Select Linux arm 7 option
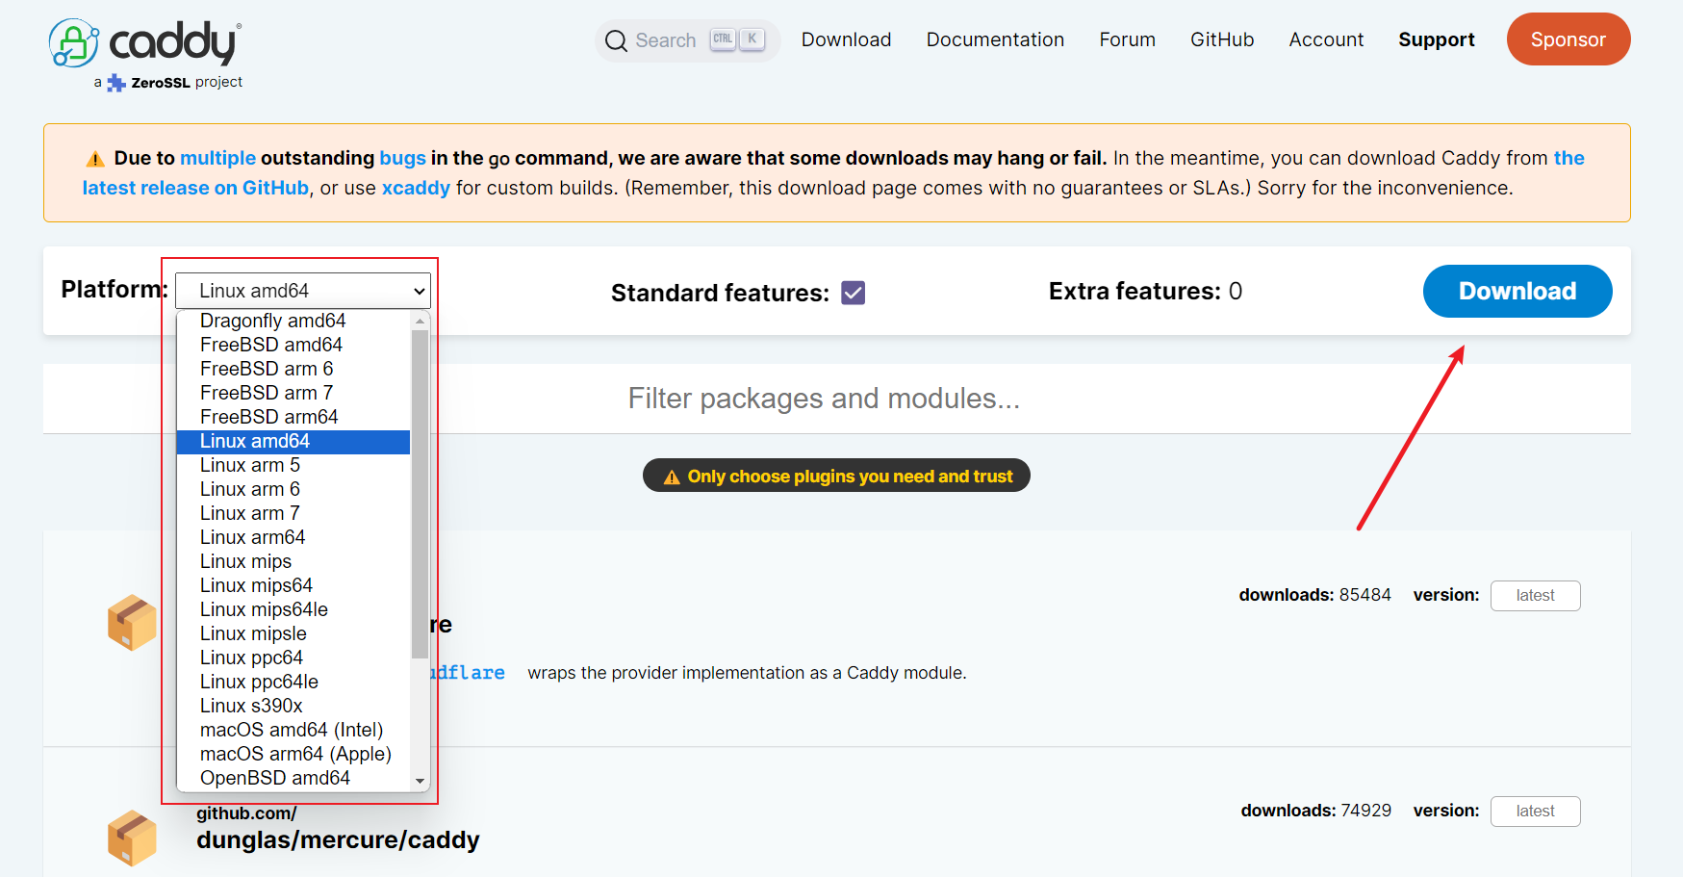 tap(293, 513)
